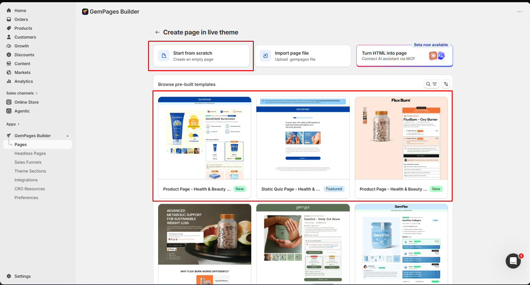Click 'Browse pre-built templates' heading

point(187,84)
